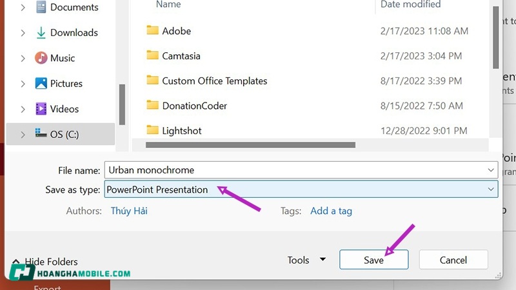Click the Cancel button
This screenshot has height=290, width=516.
453,260
